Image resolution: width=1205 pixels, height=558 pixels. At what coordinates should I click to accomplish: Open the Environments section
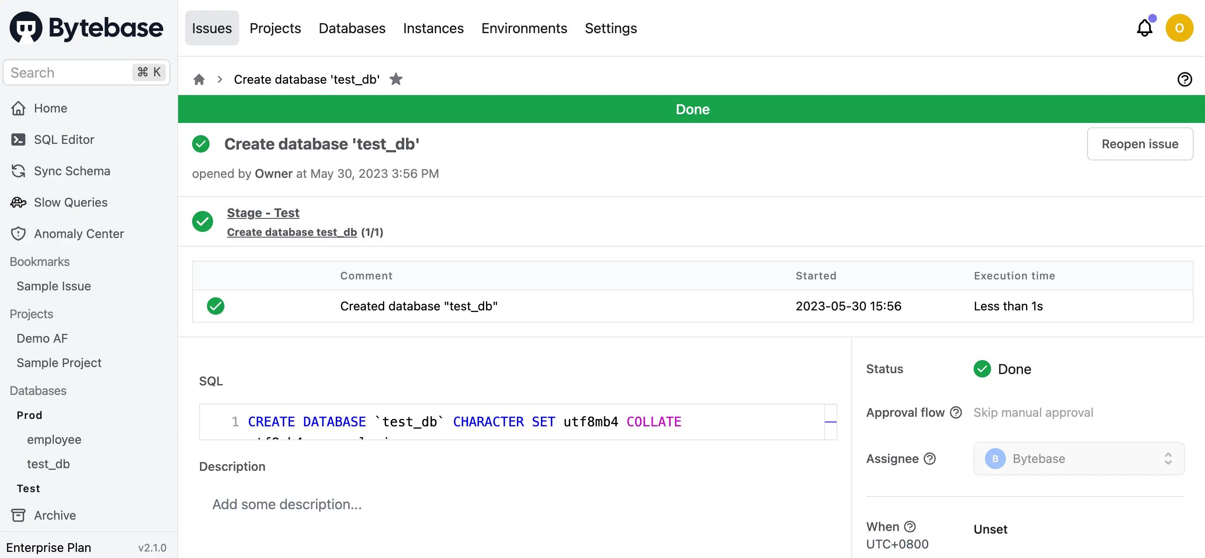pos(524,28)
